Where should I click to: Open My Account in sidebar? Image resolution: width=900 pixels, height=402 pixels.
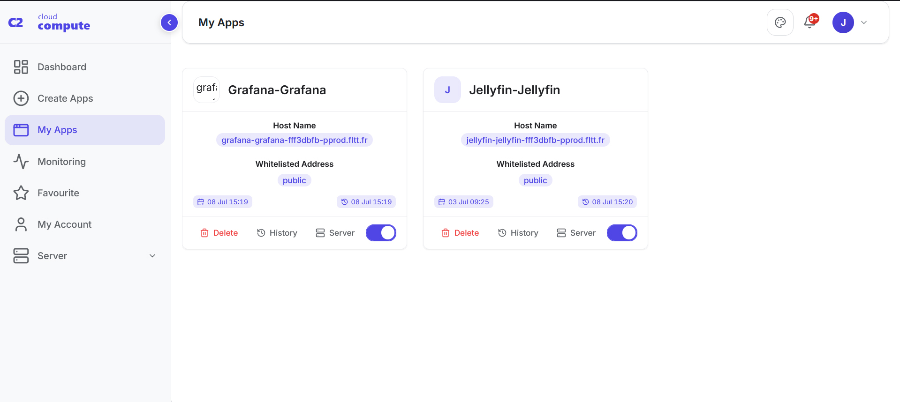pos(85,224)
